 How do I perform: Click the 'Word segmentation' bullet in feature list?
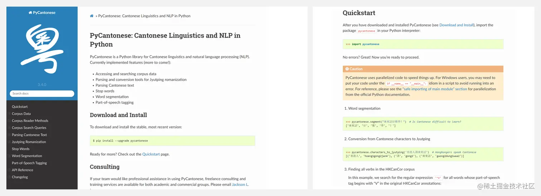[x=112, y=97]
